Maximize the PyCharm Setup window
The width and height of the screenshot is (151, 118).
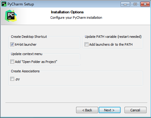(135, 4)
